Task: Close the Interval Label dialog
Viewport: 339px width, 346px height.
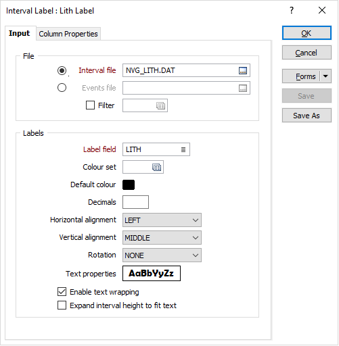Action: click(322, 10)
